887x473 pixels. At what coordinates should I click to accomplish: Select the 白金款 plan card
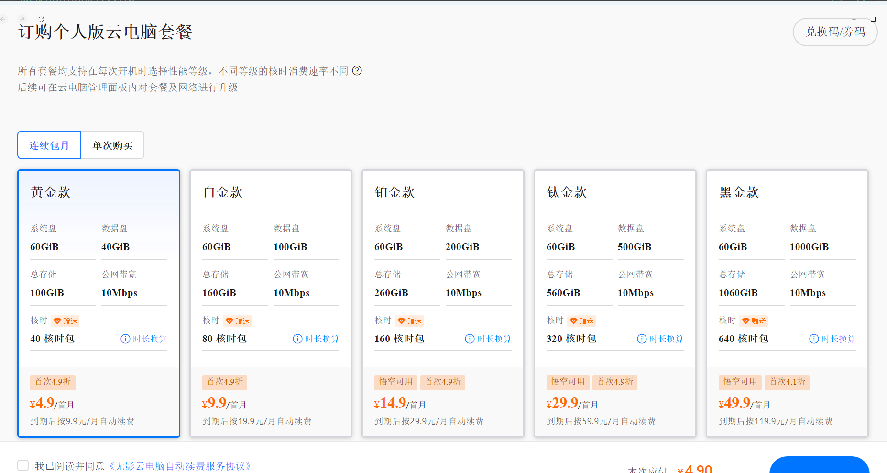click(x=271, y=303)
